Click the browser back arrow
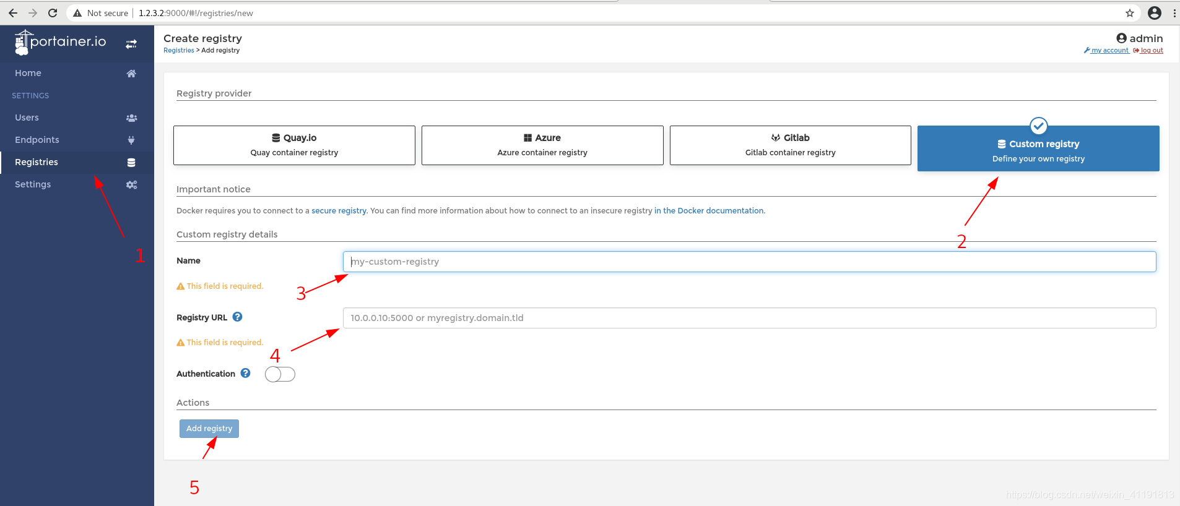The height and width of the screenshot is (506, 1180). [x=13, y=13]
